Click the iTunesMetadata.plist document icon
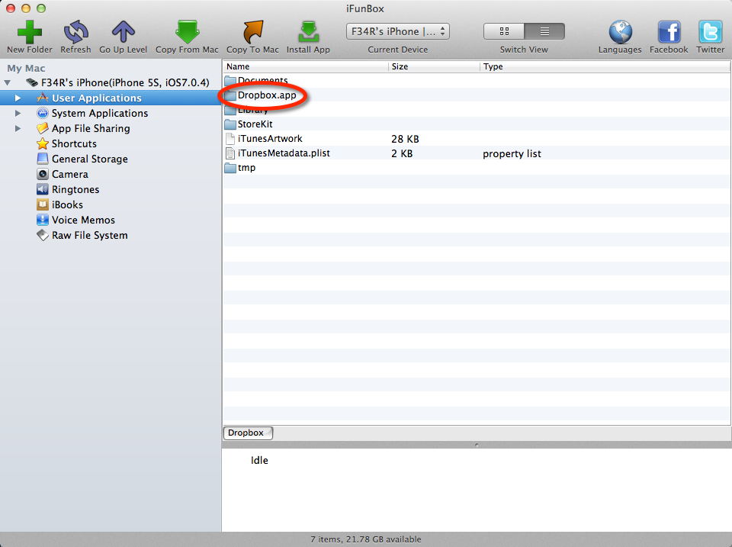Viewport: 732px width, 547px height. pyautogui.click(x=230, y=153)
